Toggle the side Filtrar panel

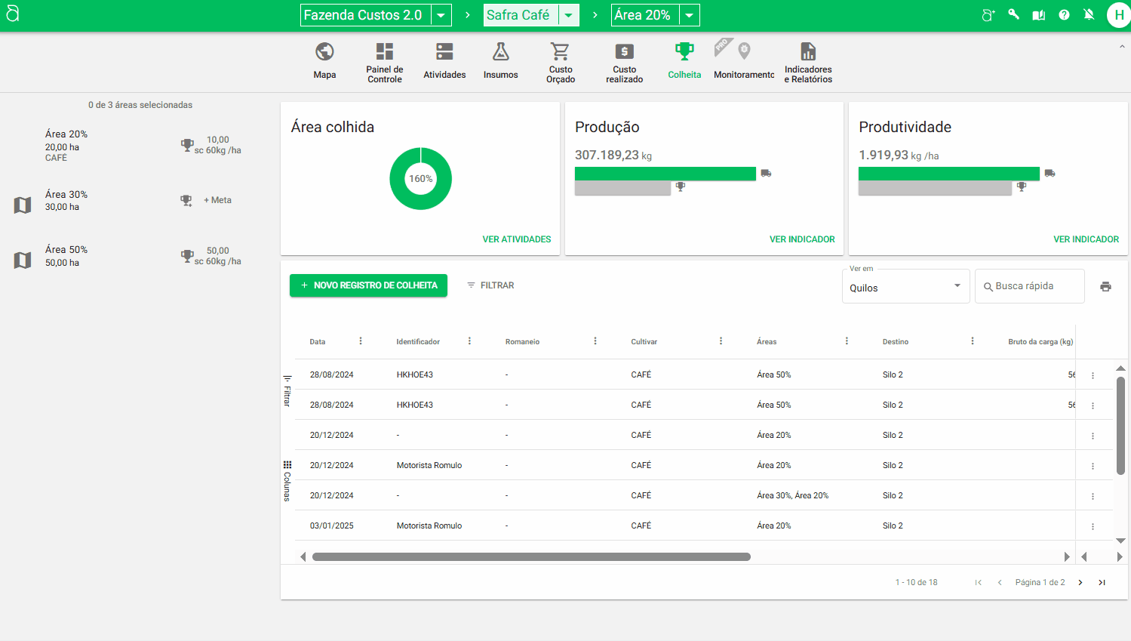[287, 391]
